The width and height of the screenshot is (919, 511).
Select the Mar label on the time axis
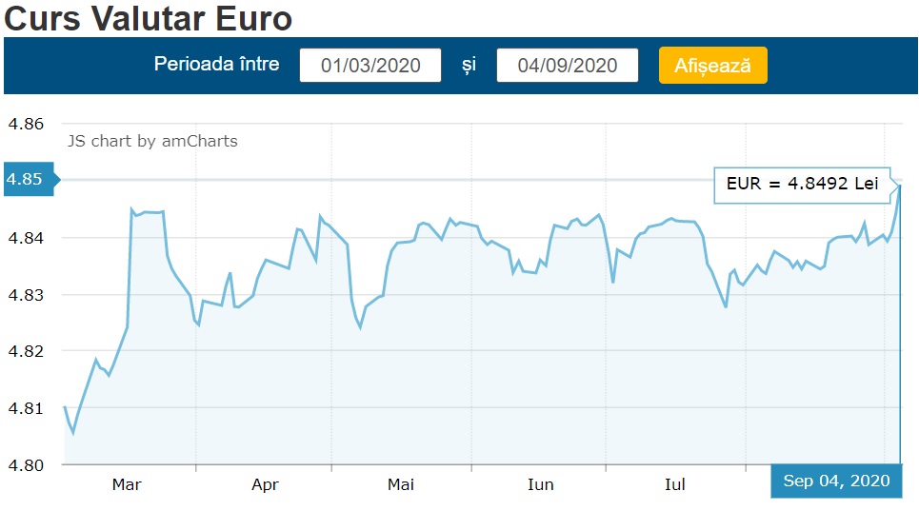pos(127,485)
